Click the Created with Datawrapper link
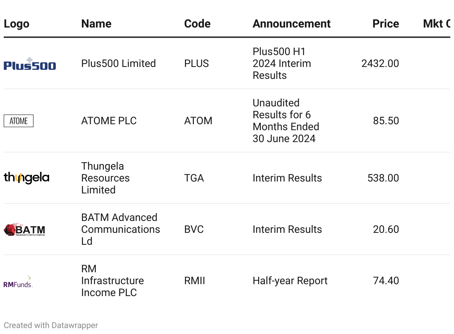The image size is (454, 334). [51, 325]
